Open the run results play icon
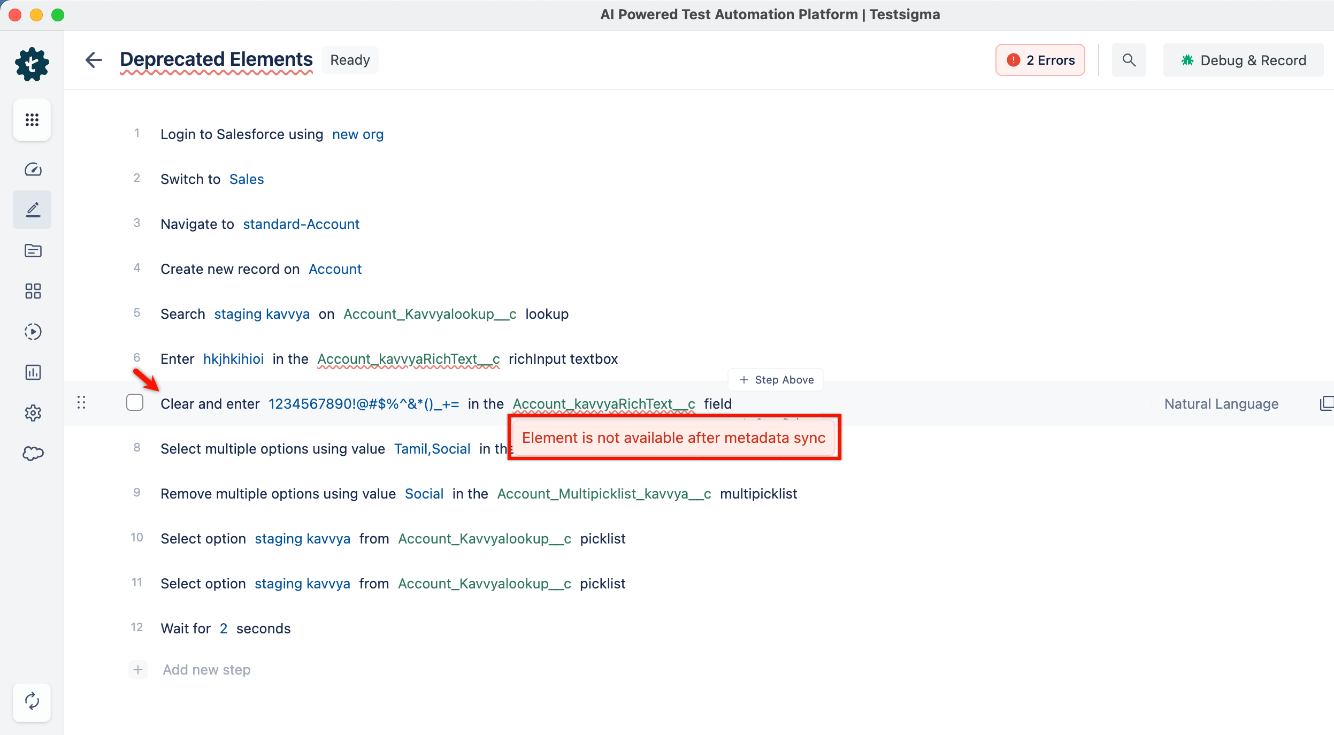 33,332
